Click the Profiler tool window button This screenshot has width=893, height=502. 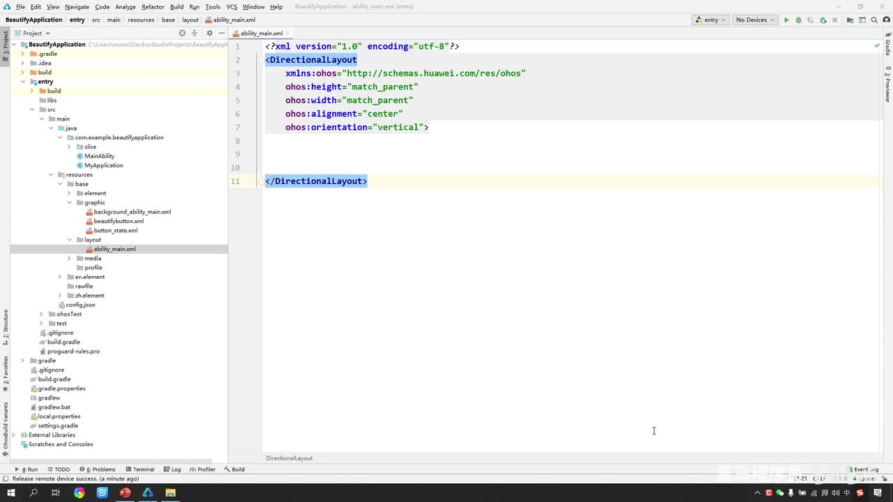202,469
